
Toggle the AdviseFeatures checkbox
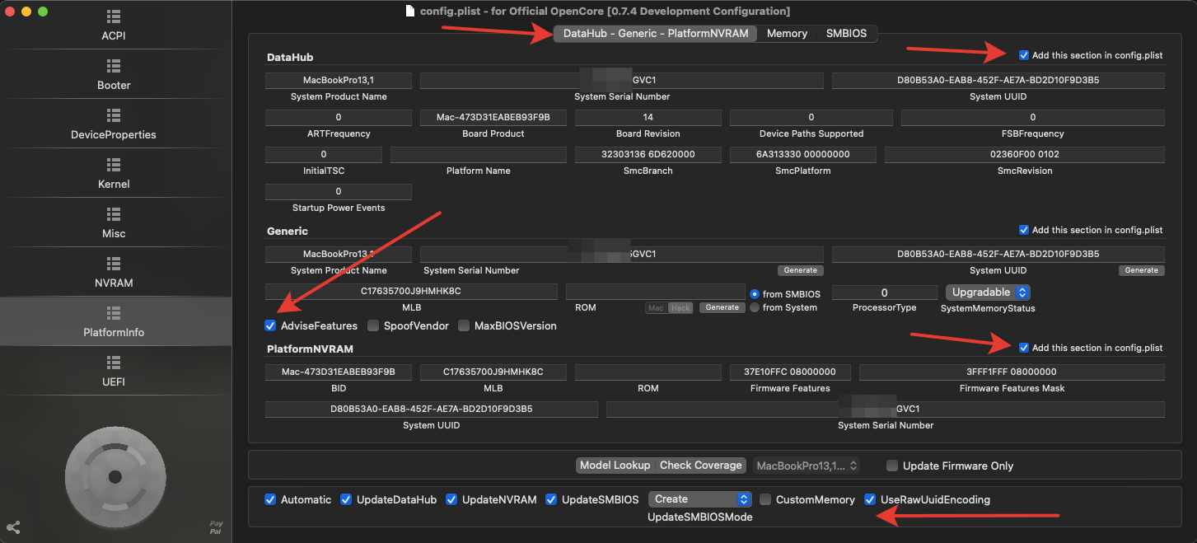[271, 325]
